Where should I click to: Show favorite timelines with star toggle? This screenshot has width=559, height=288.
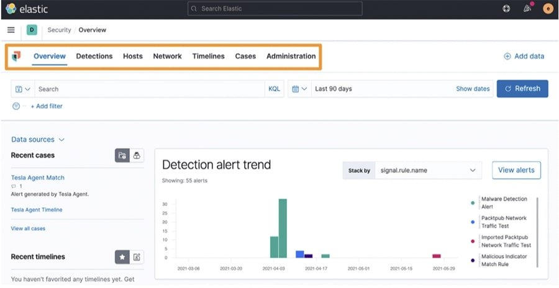click(122, 256)
